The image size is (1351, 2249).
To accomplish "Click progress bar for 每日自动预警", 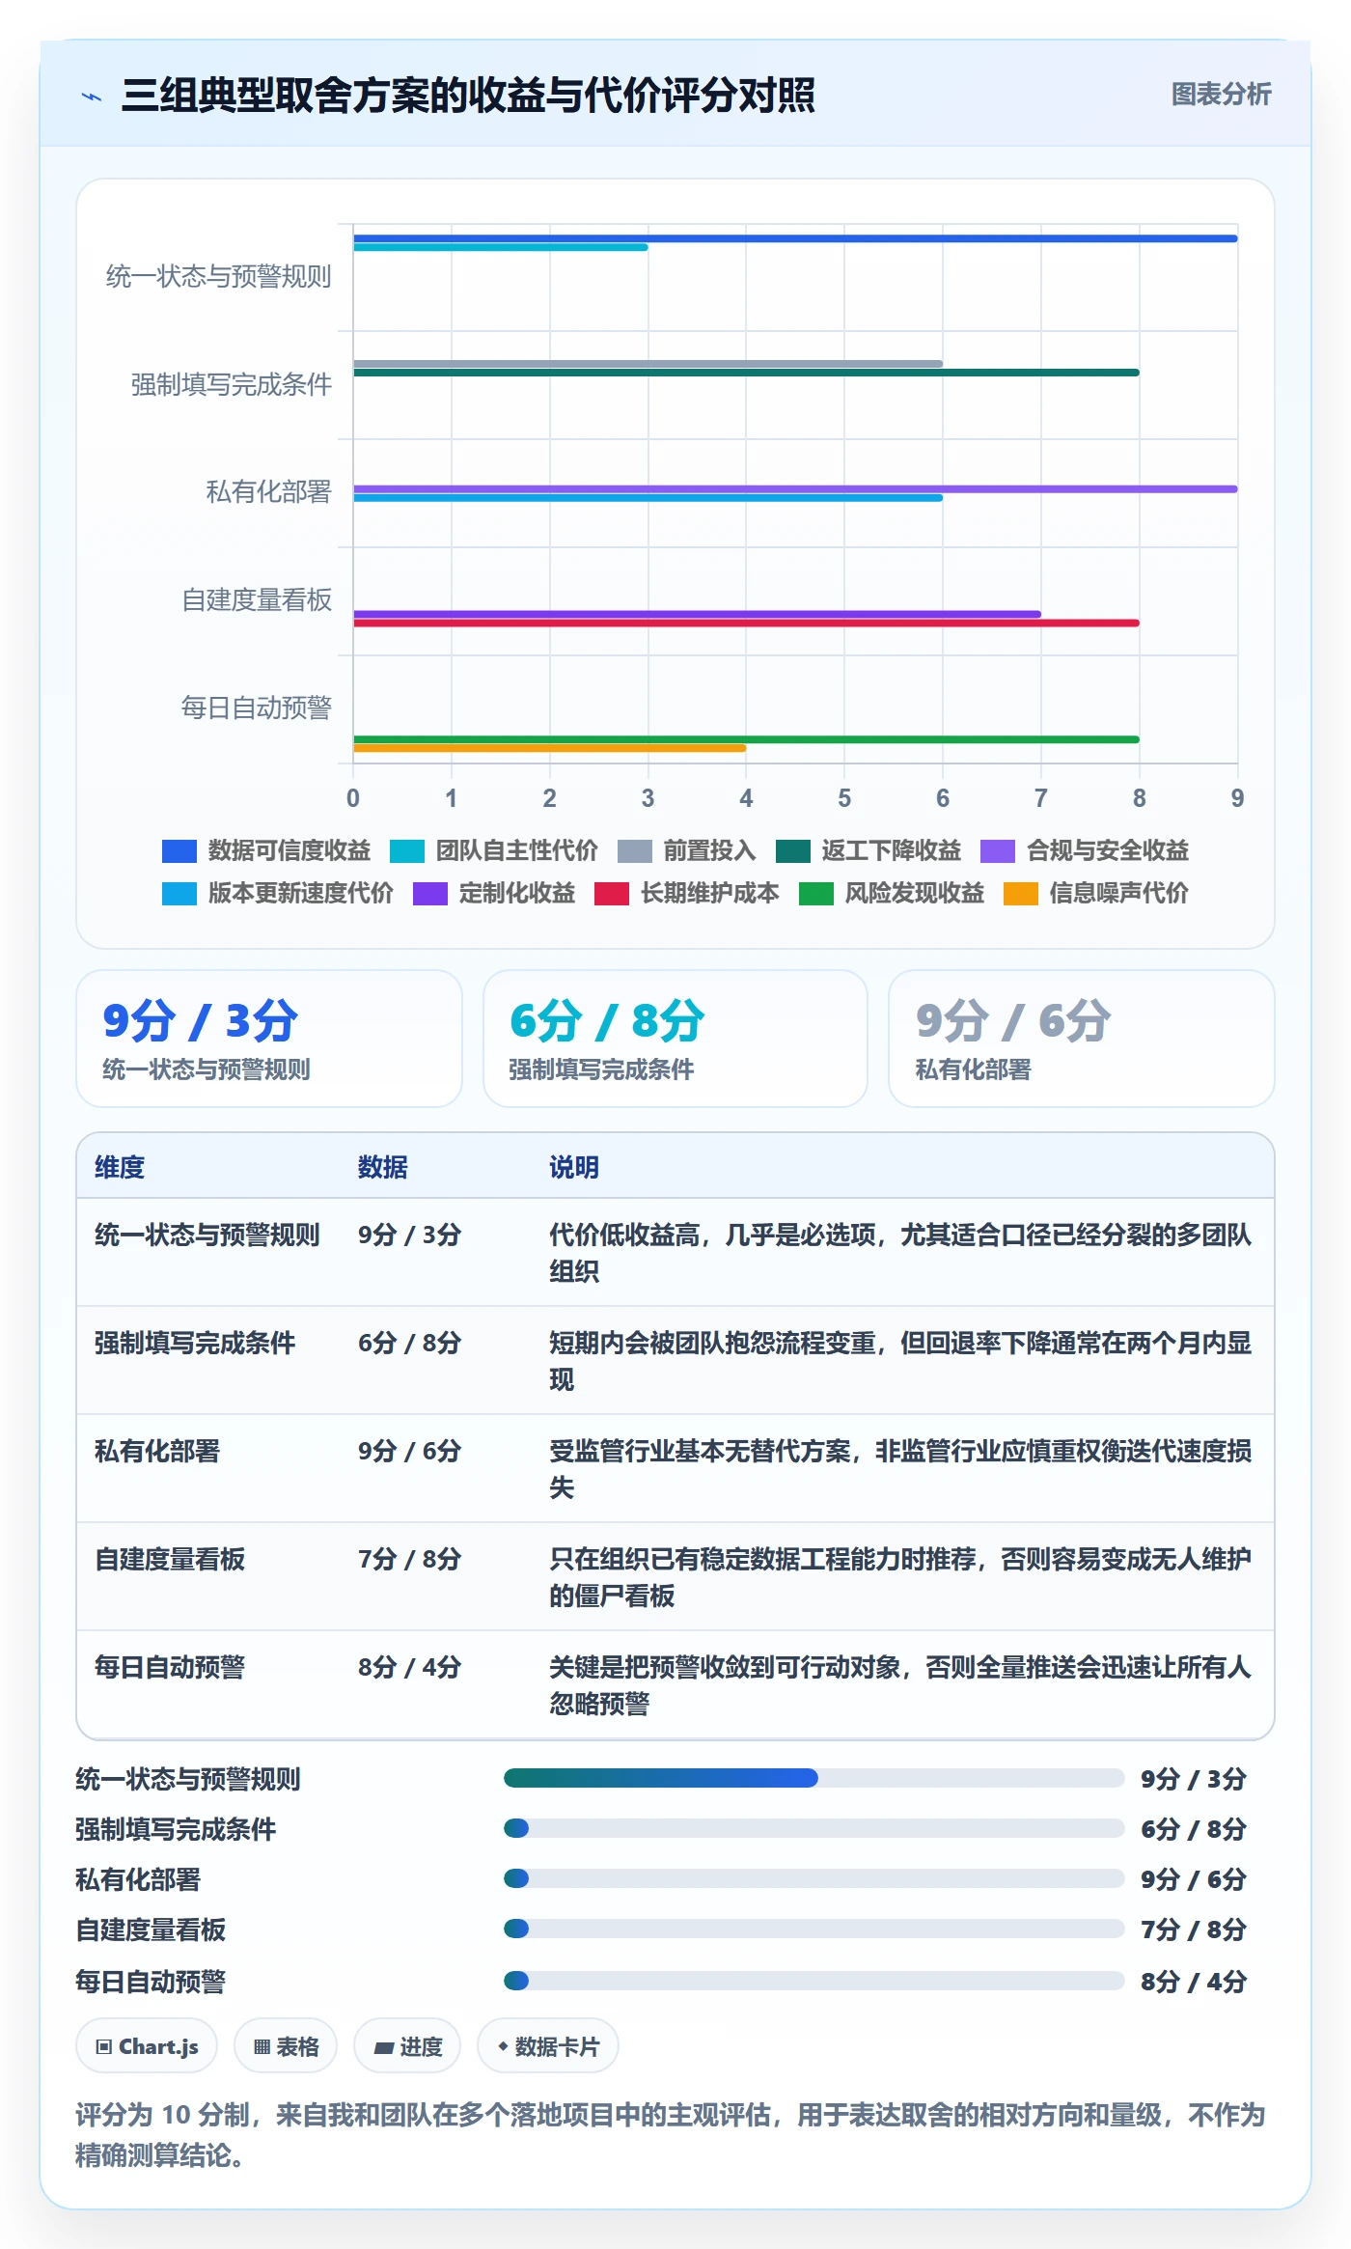I will pyautogui.click(x=813, y=1981).
